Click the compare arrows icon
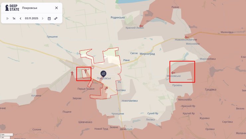Image resolution: width=246 pixels, height=139 pixels. coord(56,19)
